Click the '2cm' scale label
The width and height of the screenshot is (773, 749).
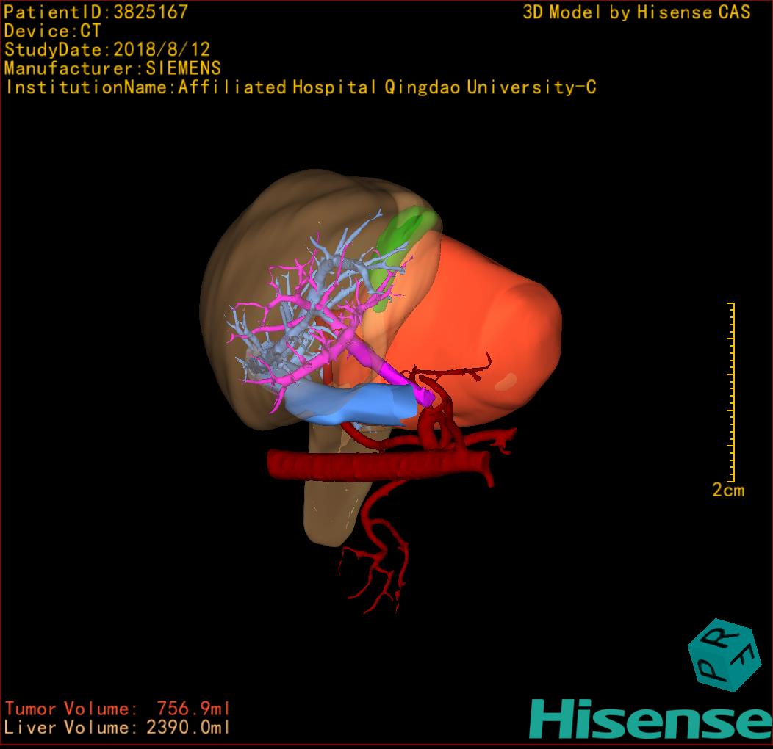728,490
